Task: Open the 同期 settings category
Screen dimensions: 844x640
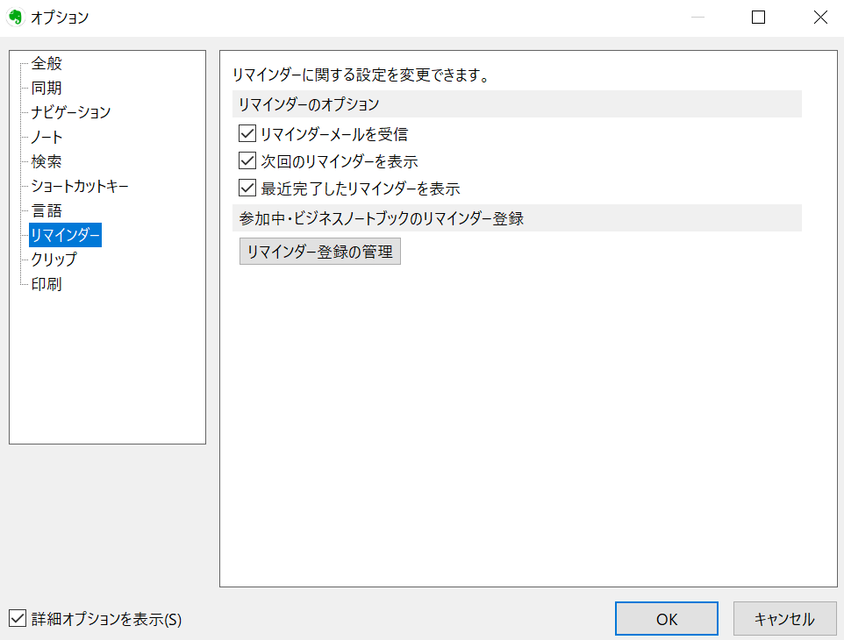Action: (x=46, y=88)
